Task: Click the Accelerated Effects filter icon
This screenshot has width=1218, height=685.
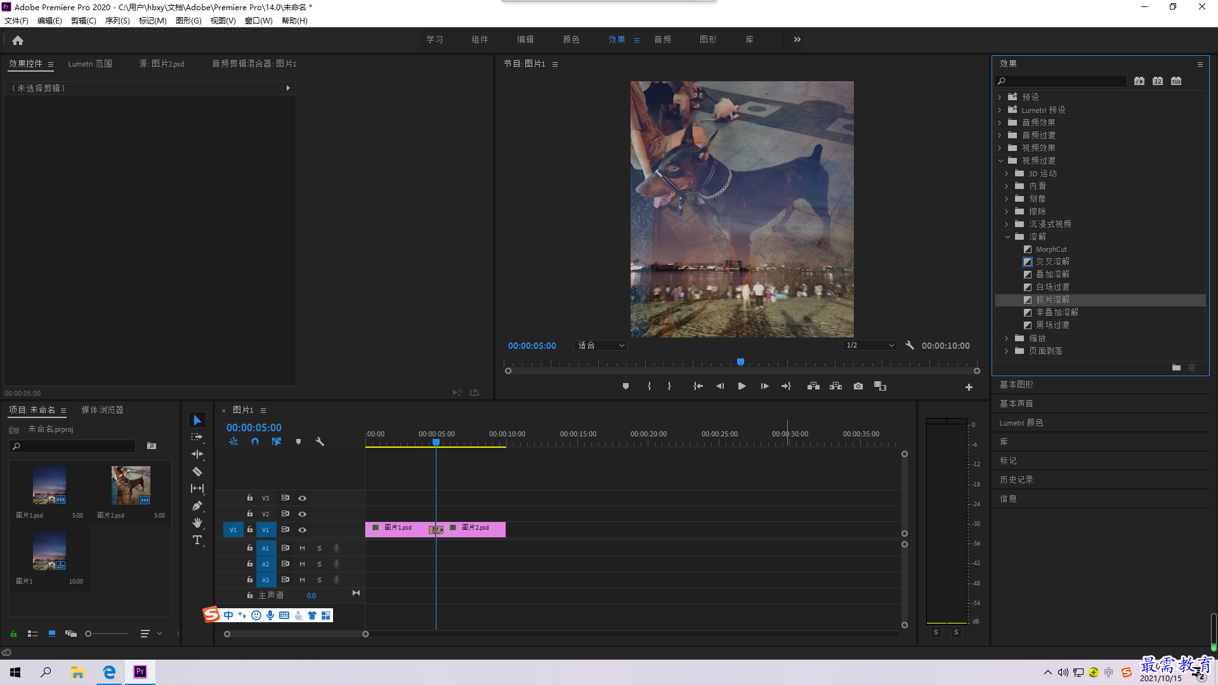Action: tap(1139, 81)
